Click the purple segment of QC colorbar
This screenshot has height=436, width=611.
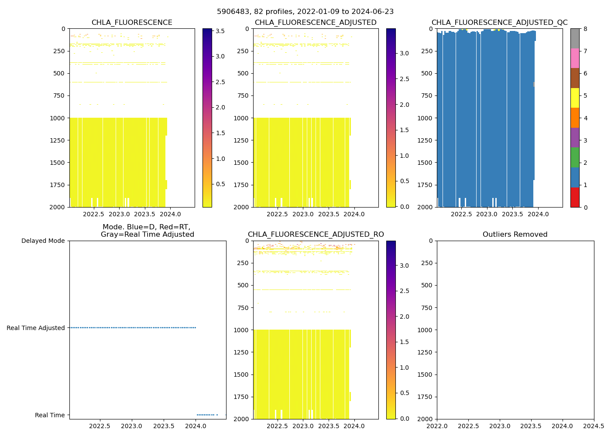coord(575,137)
